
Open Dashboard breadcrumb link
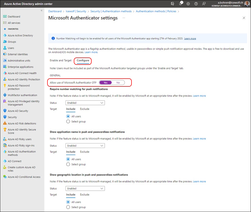(x=55, y=11)
